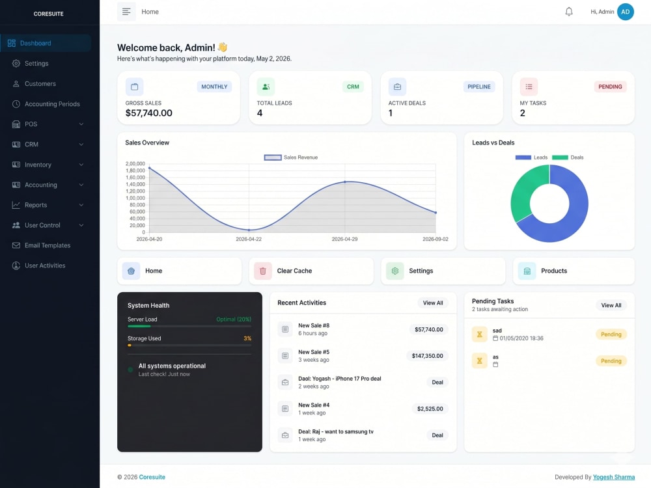The height and width of the screenshot is (488, 651).
Task: Click the Products shortcut label
Action: point(554,271)
